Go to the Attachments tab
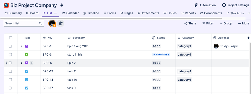This screenshot has width=251, height=94. tap(148, 13)
